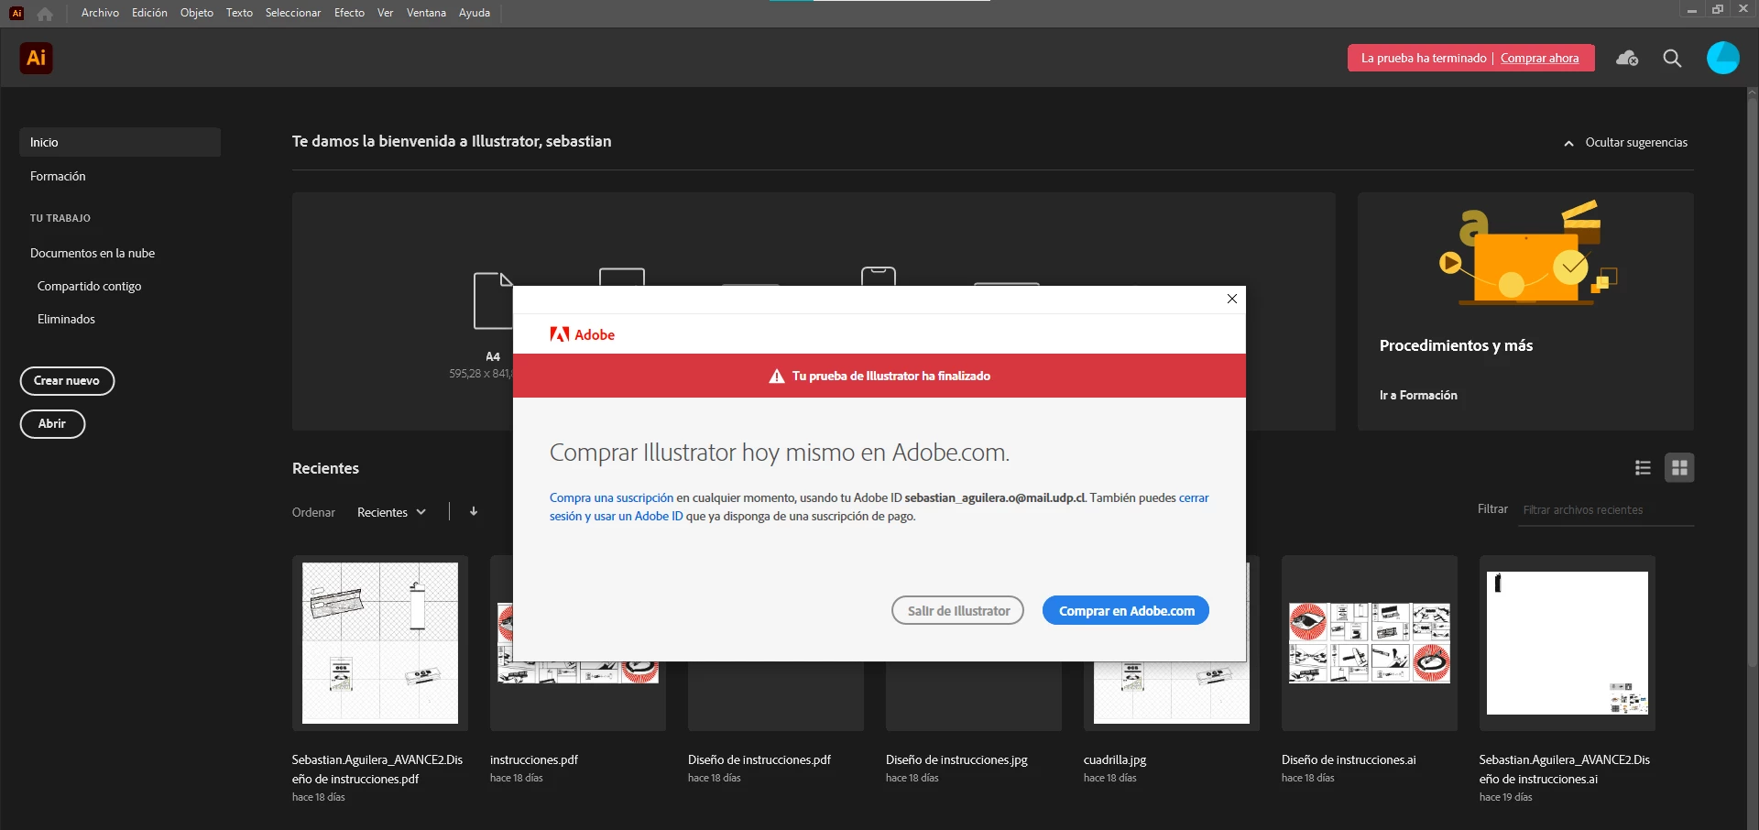The height and width of the screenshot is (830, 1759).
Task: Click the Home icon in the title bar
Action: click(45, 14)
